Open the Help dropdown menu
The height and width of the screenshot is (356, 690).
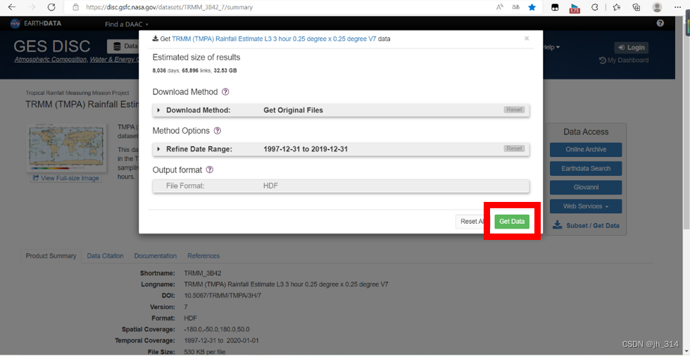(x=551, y=47)
